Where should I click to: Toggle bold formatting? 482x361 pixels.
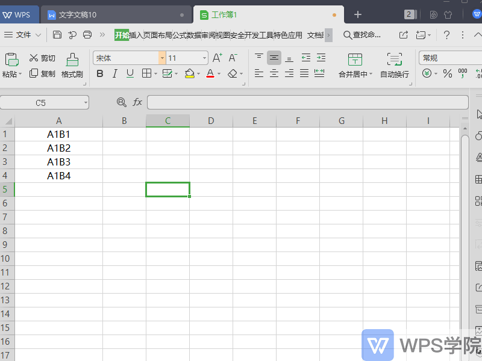pos(100,73)
